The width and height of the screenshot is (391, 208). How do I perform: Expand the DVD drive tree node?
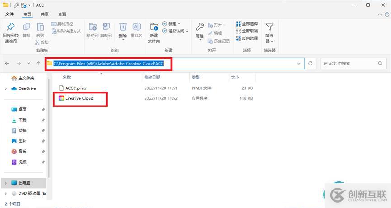(6, 193)
